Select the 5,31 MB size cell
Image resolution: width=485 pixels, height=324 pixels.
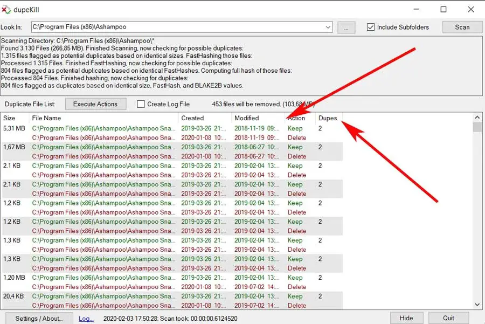pos(14,128)
